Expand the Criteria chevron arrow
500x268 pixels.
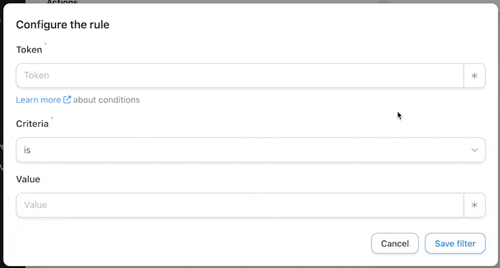474,150
